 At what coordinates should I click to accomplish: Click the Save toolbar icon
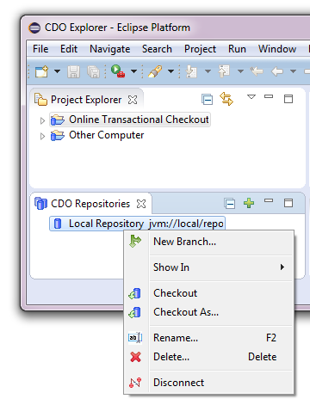(x=73, y=71)
